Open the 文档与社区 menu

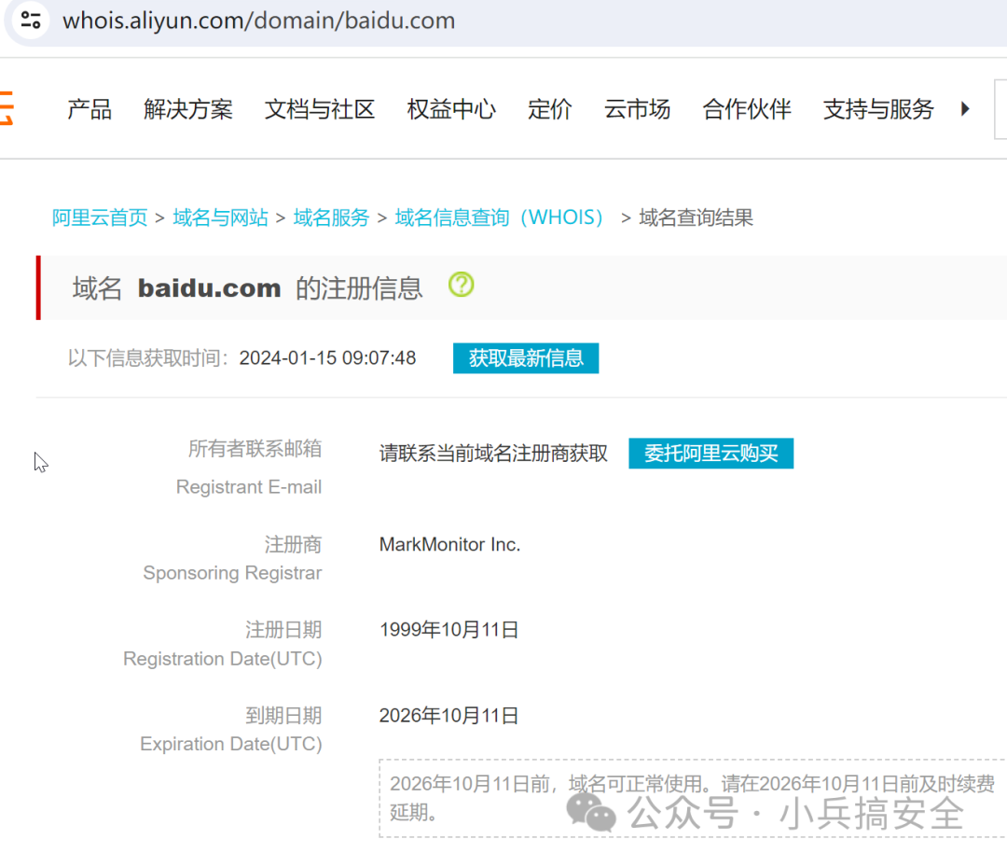(320, 109)
